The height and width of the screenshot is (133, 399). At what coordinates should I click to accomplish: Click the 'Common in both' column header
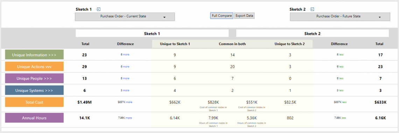coord(232,44)
